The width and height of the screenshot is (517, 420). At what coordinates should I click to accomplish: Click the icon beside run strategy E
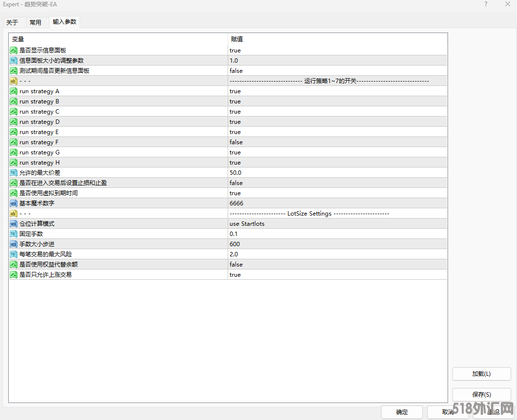click(x=14, y=132)
